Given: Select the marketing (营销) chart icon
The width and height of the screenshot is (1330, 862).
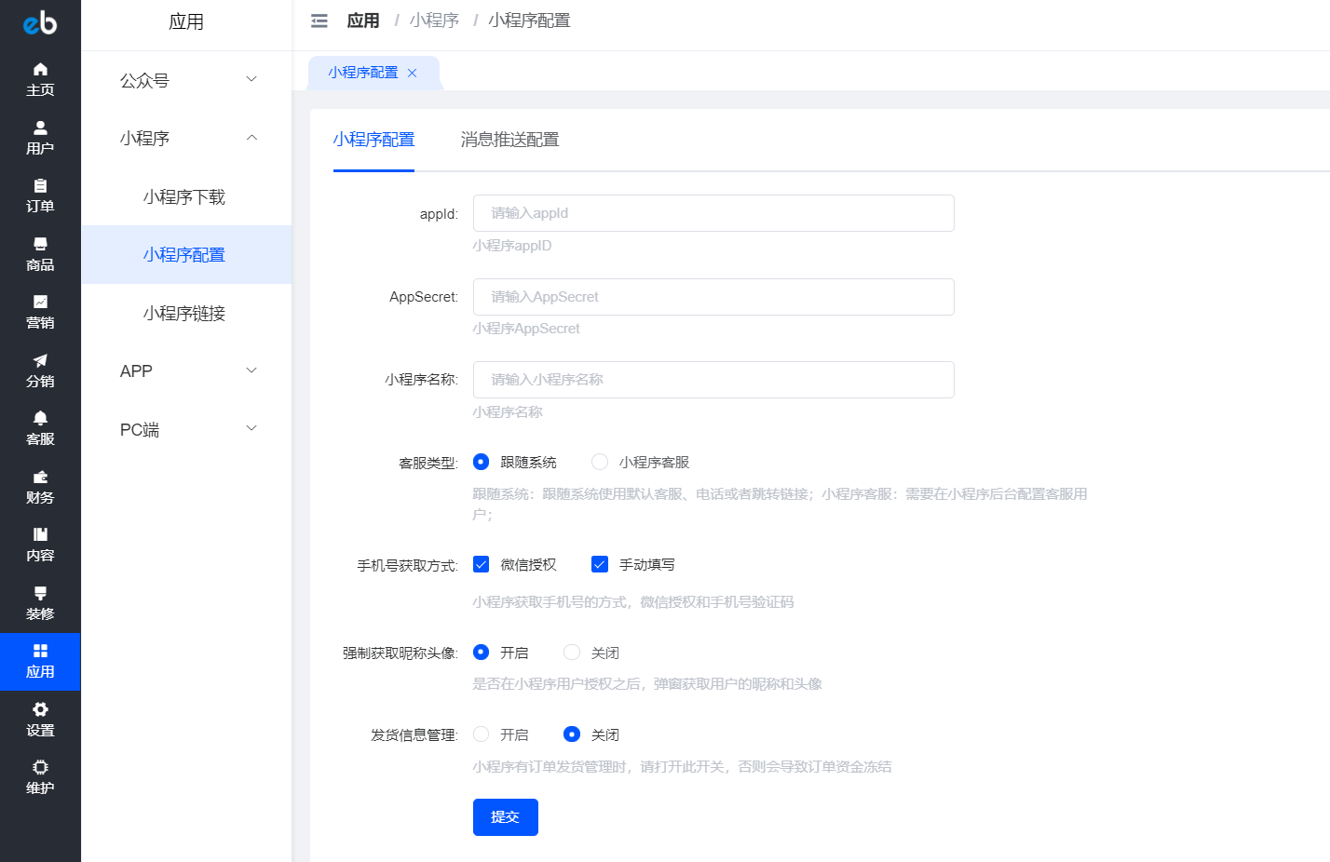Looking at the screenshot, I should 40,303.
